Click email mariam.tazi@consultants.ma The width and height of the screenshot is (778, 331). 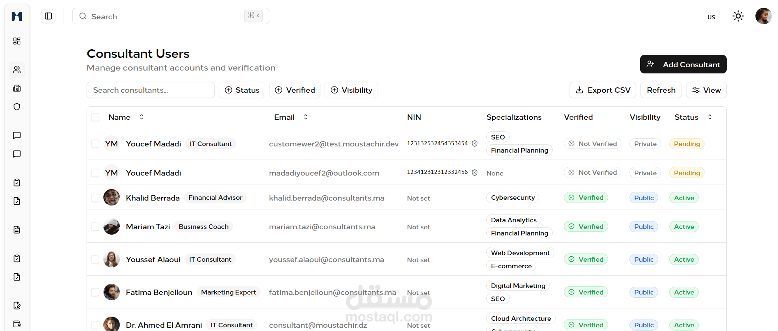click(x=322, y=226)
